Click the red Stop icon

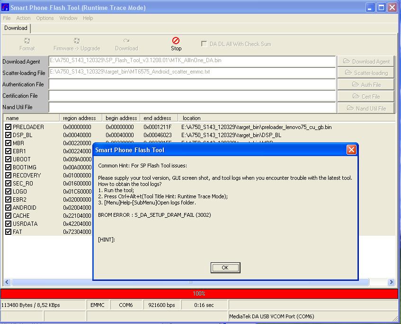(176, 40)
